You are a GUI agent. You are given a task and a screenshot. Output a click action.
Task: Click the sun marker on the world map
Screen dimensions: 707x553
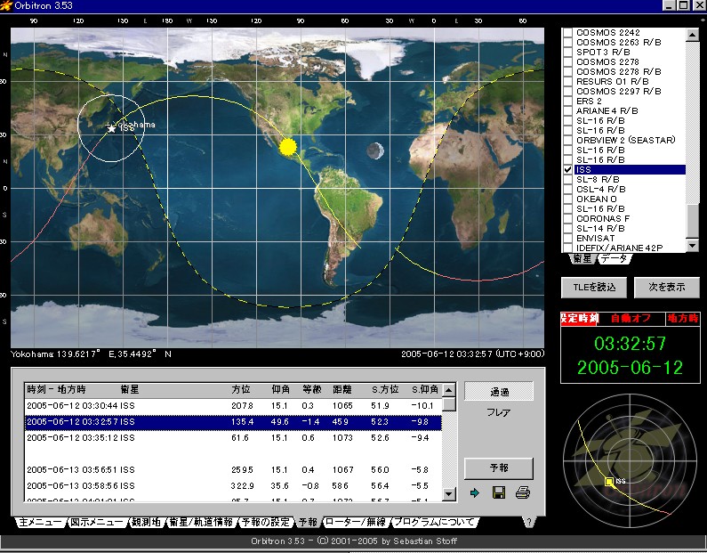[x=287, y=147]
